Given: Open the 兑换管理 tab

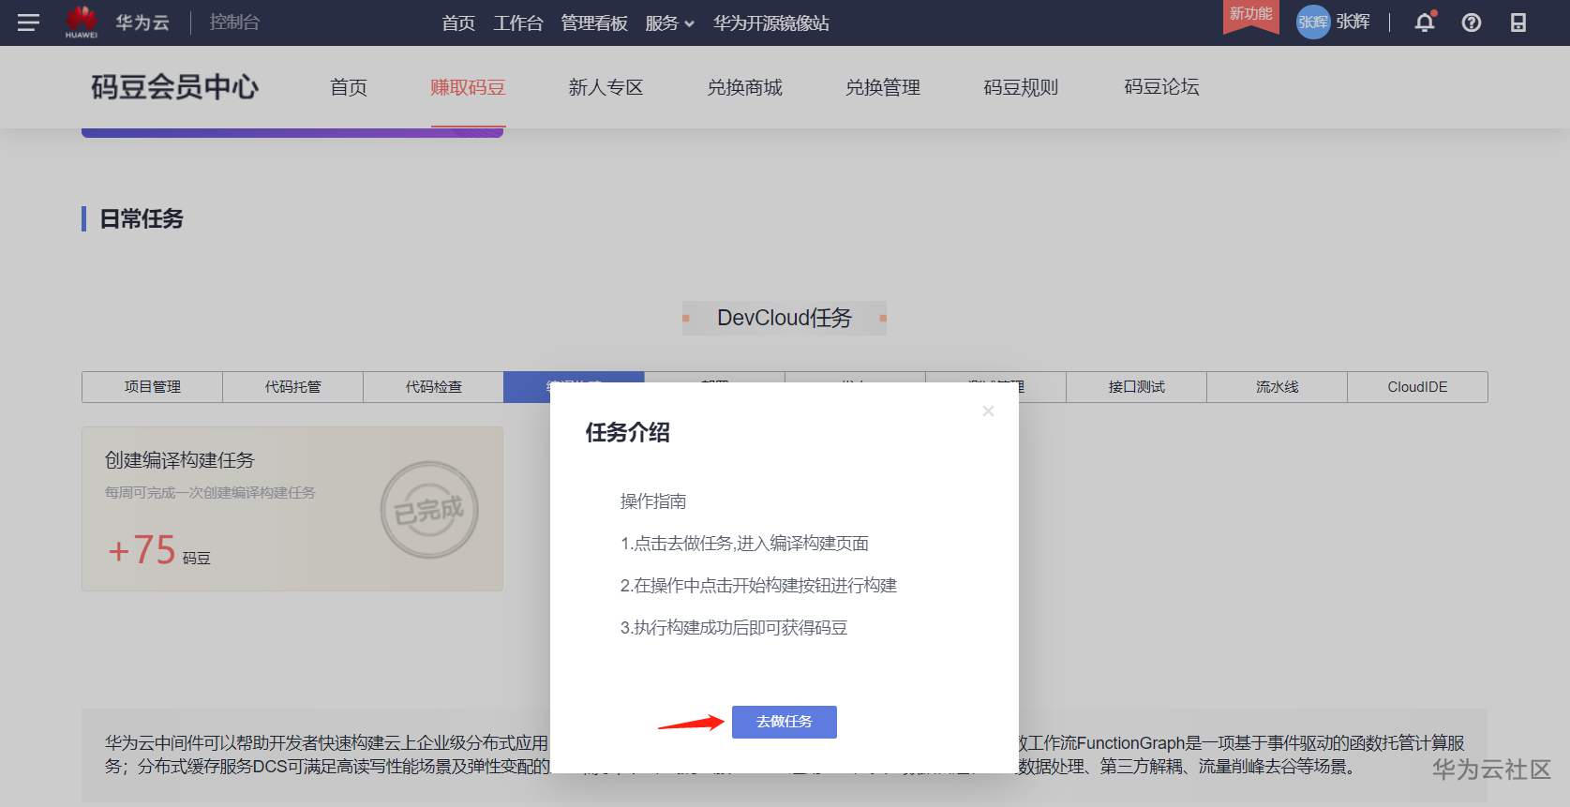Looking at the screenshot, I should click(x=883, y=87).
